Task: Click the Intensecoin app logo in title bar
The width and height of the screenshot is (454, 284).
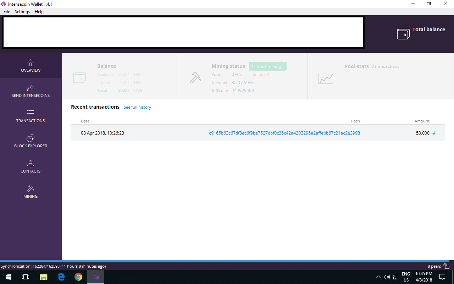Action: 4,4
